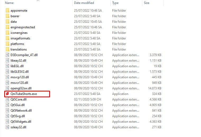Click the D3Dcompiler_47.dll file icon
This screenshot has height=137, width=201.
click(7, 55)
